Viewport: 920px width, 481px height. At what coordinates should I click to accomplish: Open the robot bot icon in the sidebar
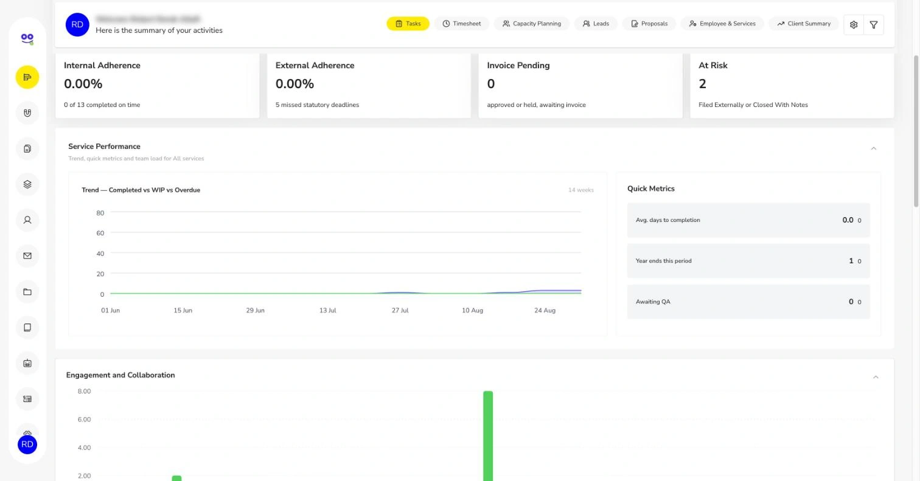27,363
